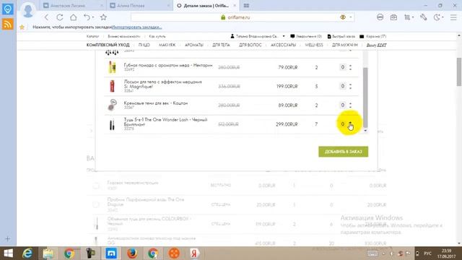This screenshot has width=462, height=260.
Task: Open the dropdown arrow beside night mode
Action: [x=443, y=17]
